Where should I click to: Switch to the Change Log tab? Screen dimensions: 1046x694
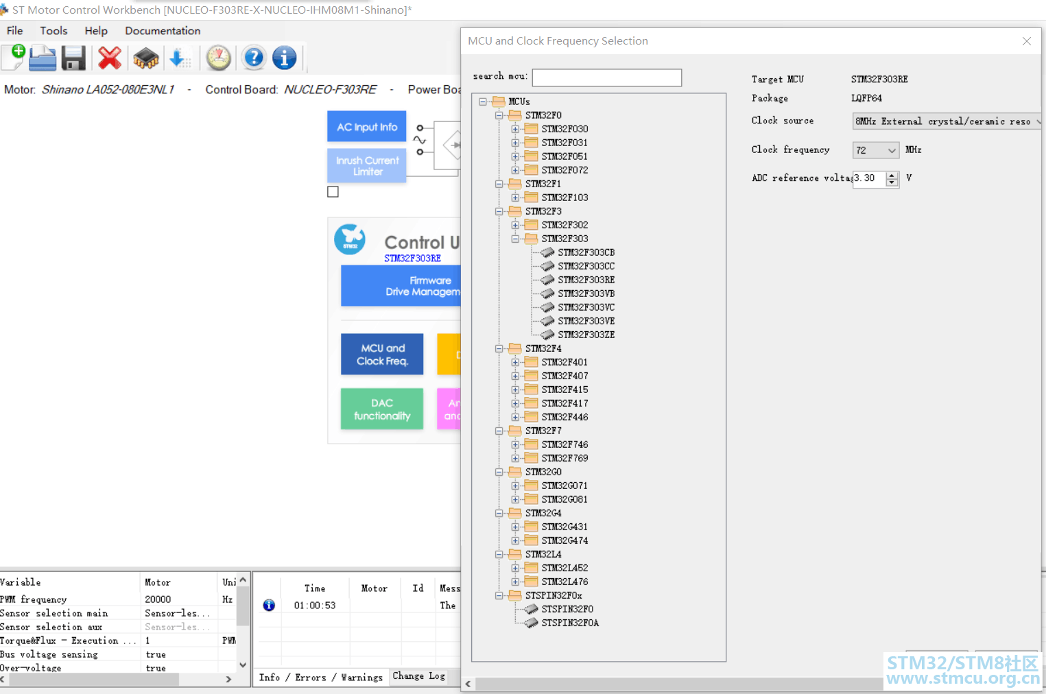(419, 676)
